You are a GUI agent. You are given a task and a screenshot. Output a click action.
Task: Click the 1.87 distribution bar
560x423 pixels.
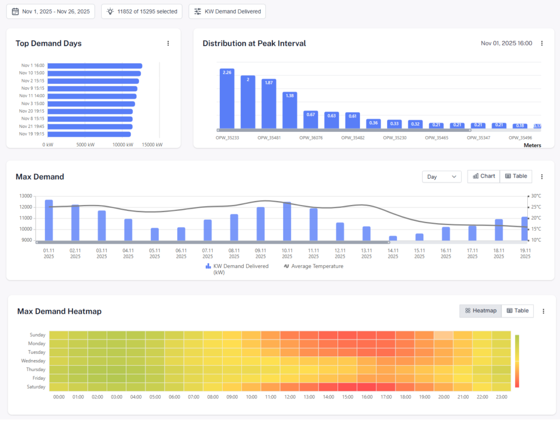pyautogui.click(x=269, y=104)
